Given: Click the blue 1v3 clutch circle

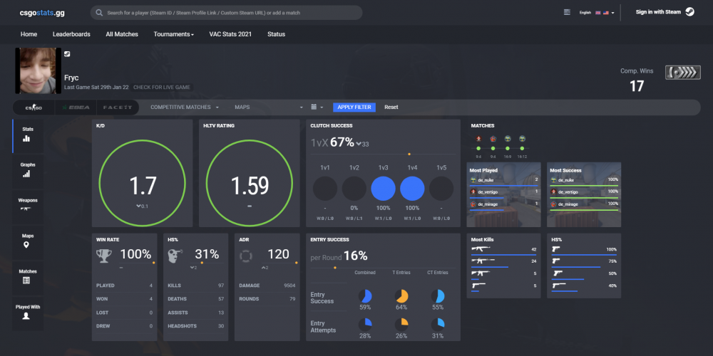Looking at the screenshot, I should [x=384, y=189].
